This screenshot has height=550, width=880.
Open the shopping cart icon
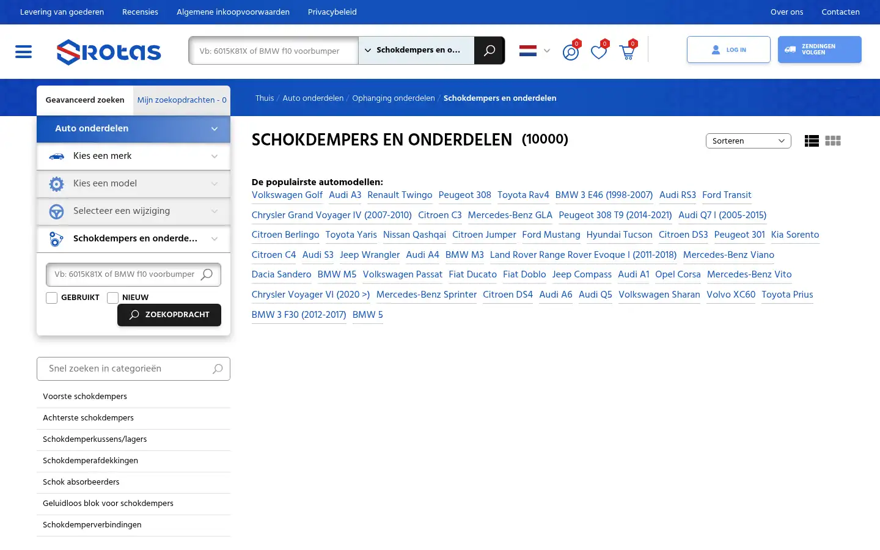point(627,52)
